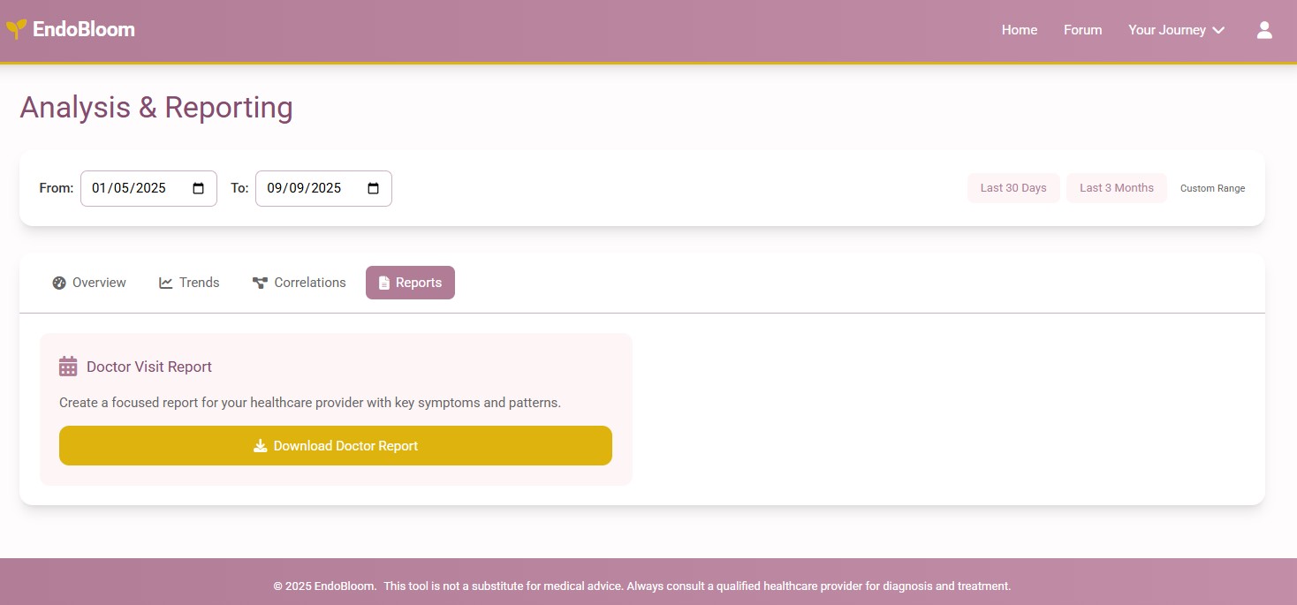This screenshot has height=605, width=1297.
Task: Click the Trends line chart icon
Action: [x=166, y=283]
